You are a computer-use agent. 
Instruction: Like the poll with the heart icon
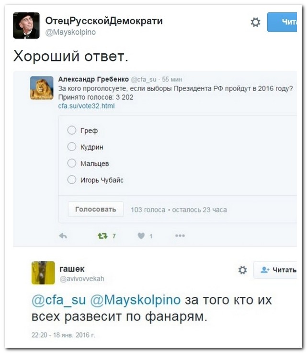pyautogui.click(x=141, y=236)
